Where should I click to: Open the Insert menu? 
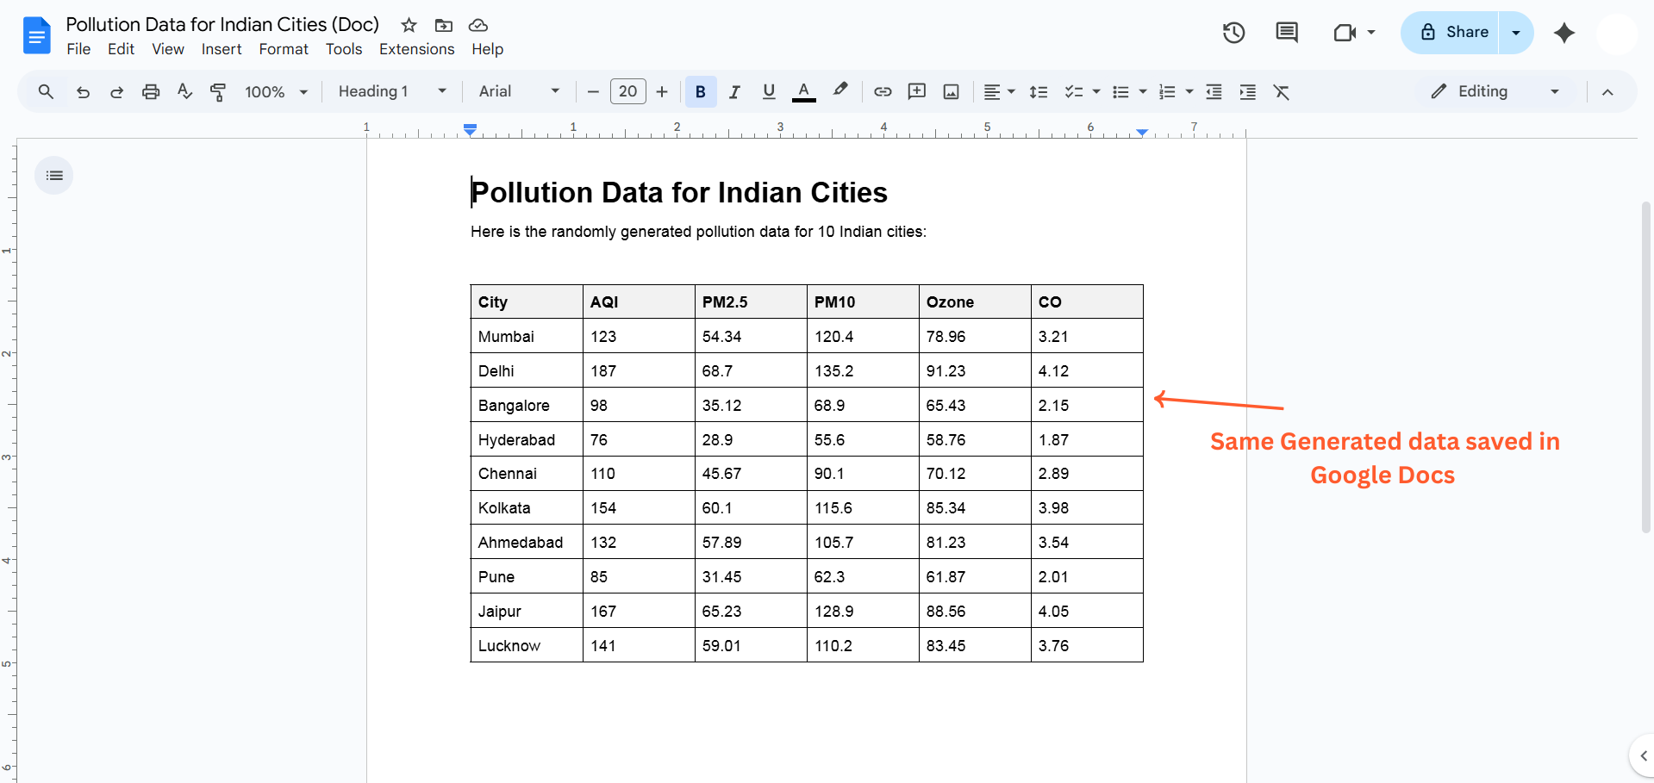click(x=222, y=49)
